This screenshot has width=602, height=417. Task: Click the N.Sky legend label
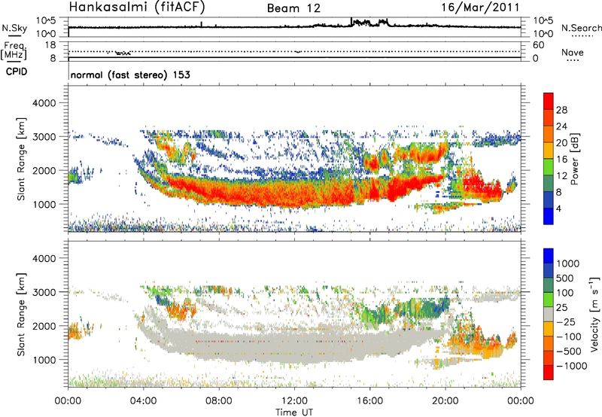13,28
